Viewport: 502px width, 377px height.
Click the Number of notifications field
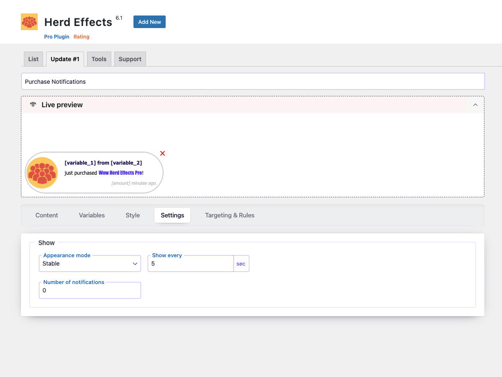[x=90, y=291]
